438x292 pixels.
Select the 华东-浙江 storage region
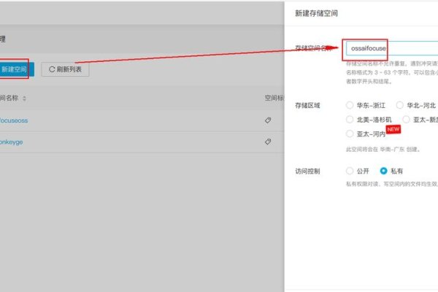(x=350, y=105)
